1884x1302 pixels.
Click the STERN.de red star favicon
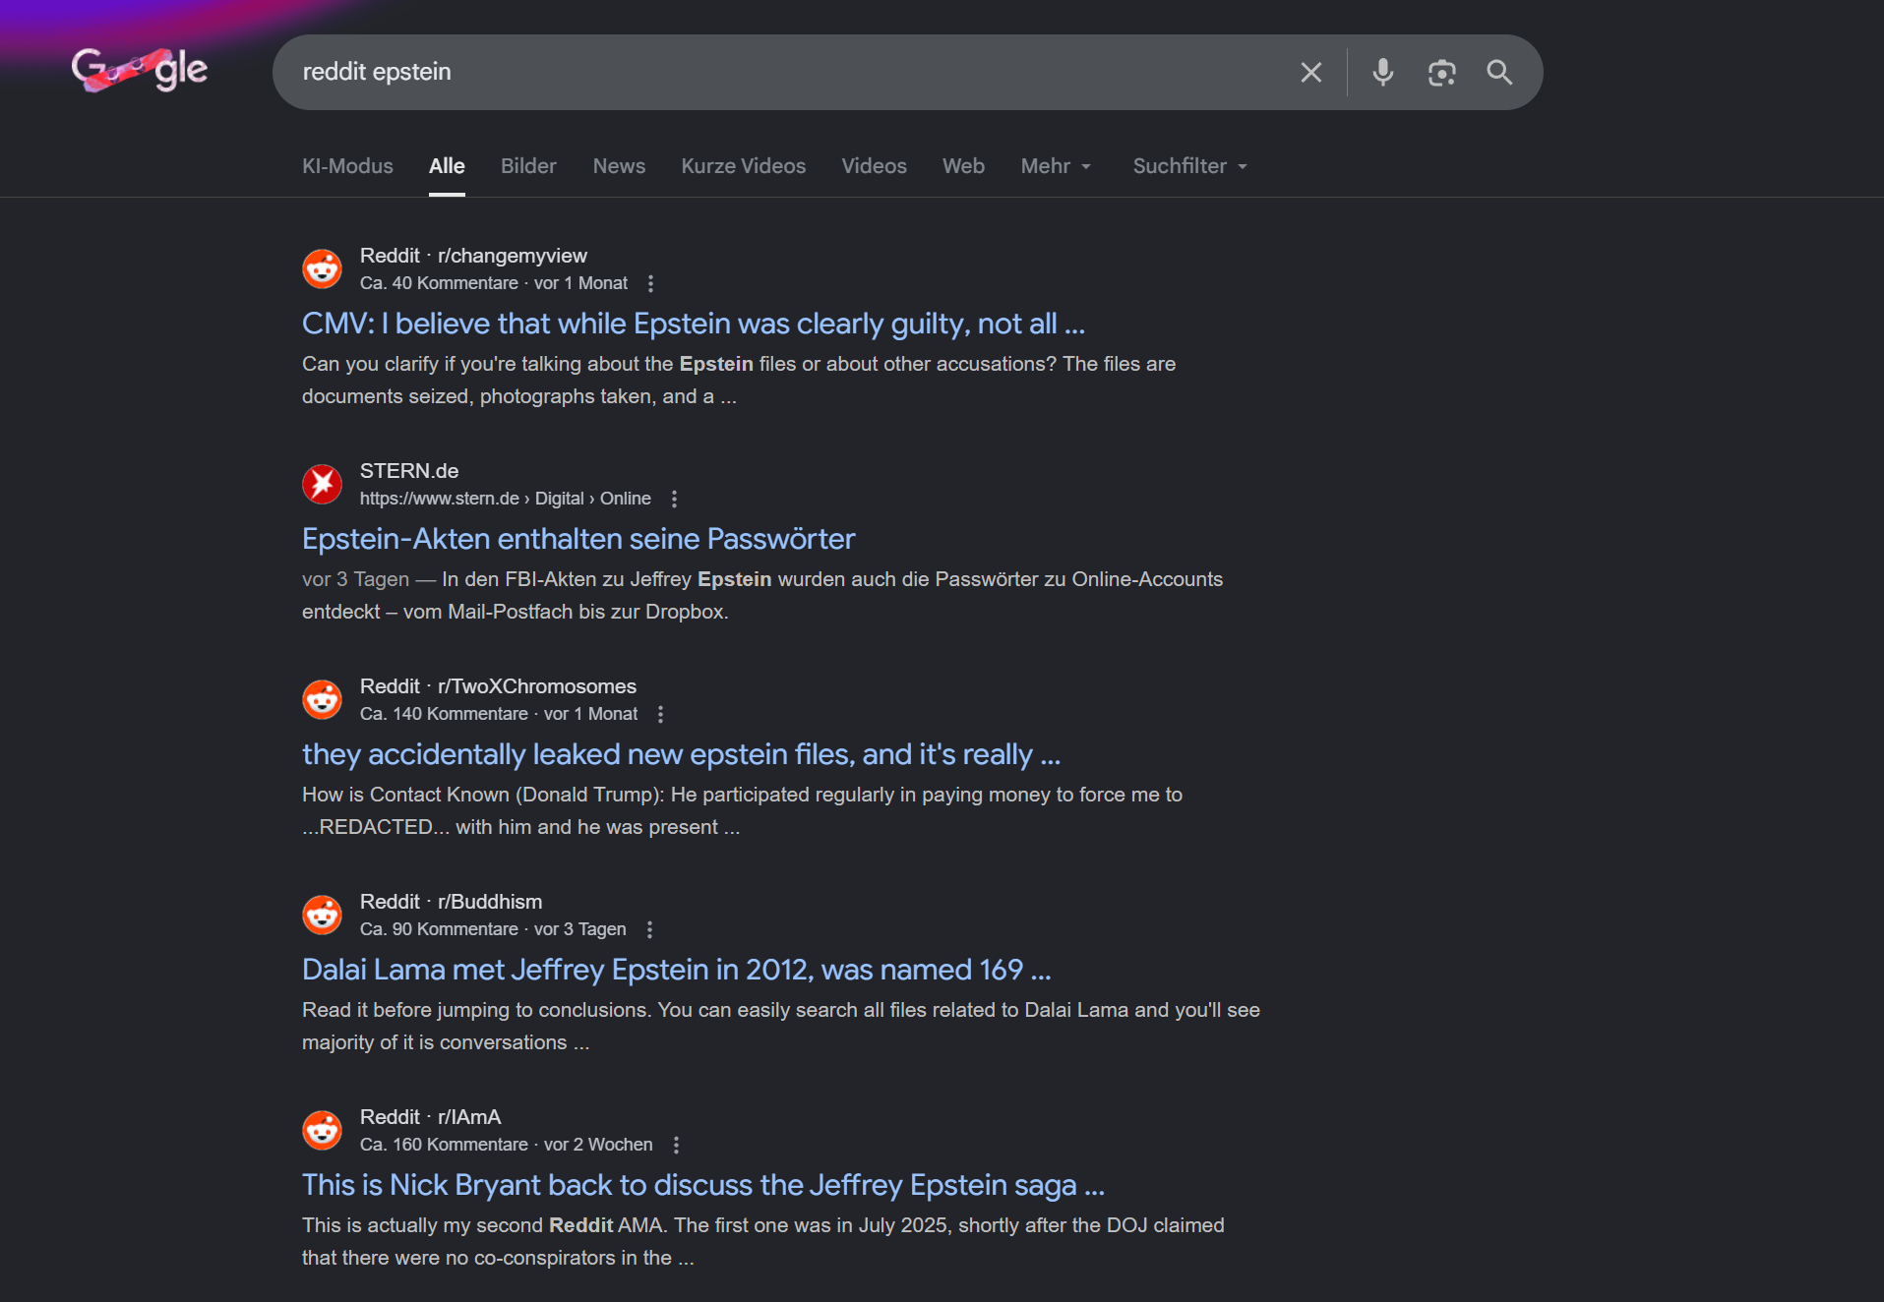tap(322, 484)
